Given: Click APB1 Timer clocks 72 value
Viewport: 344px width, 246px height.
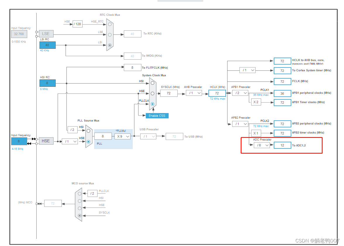Looking at the screenshot, I should pos(282,103).
